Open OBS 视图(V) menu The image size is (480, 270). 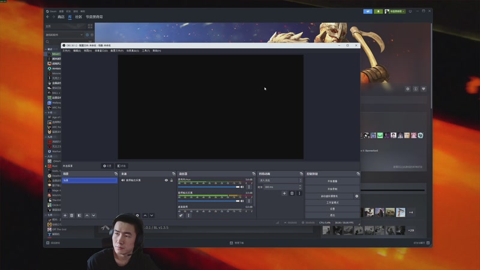pos(88,51)
